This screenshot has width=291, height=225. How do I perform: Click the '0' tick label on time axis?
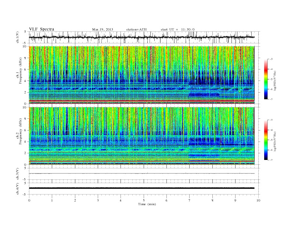pyautogui.click(x=29, y=200)
